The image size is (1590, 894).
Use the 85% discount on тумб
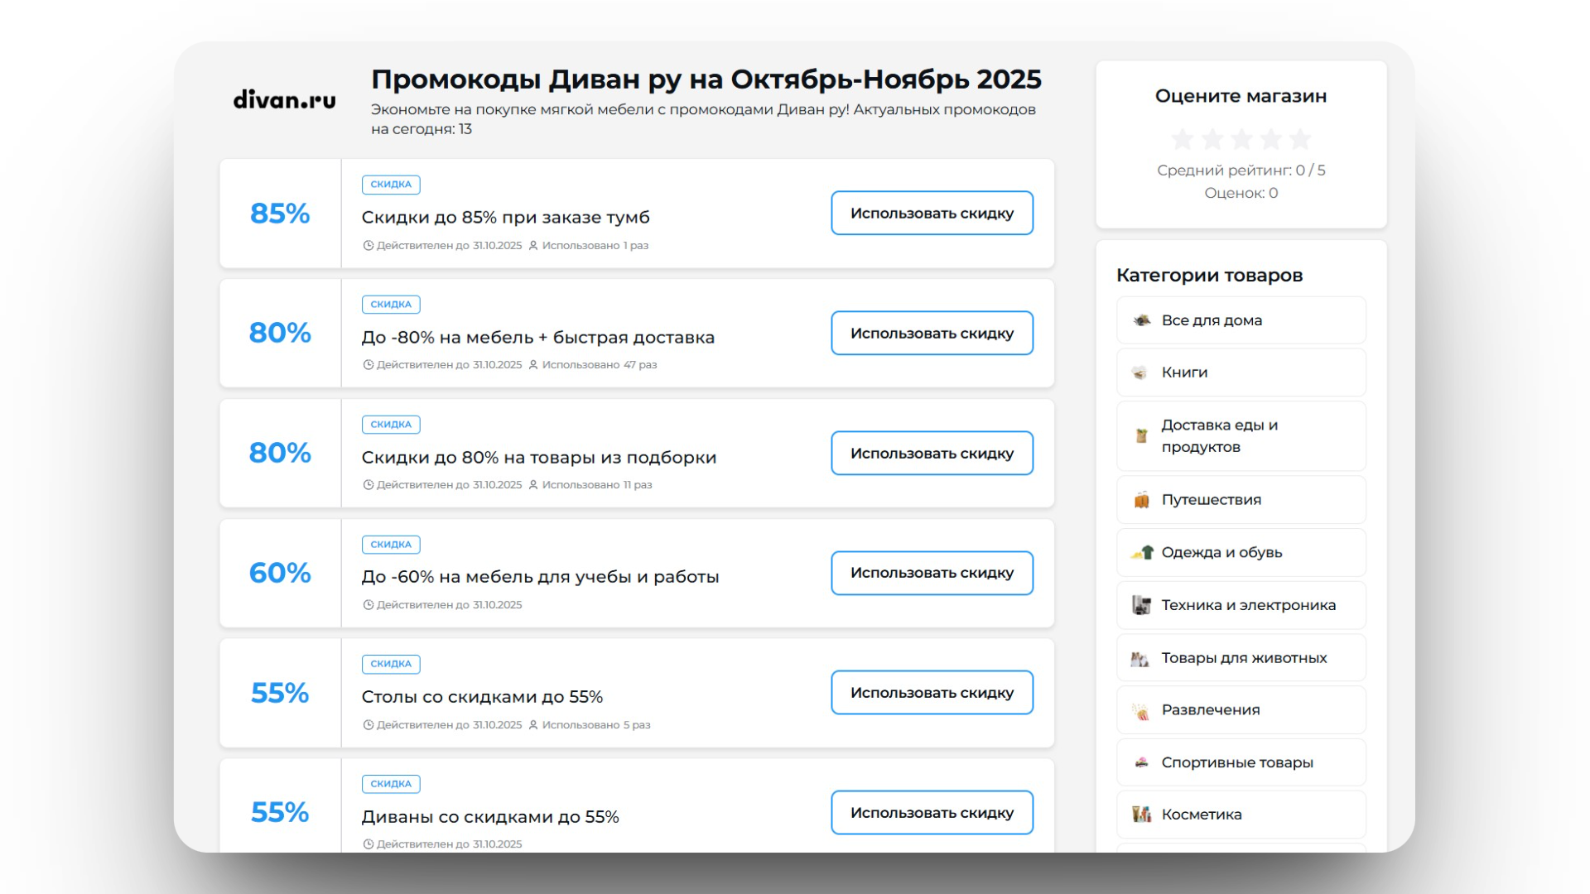[x=932, y=214]
